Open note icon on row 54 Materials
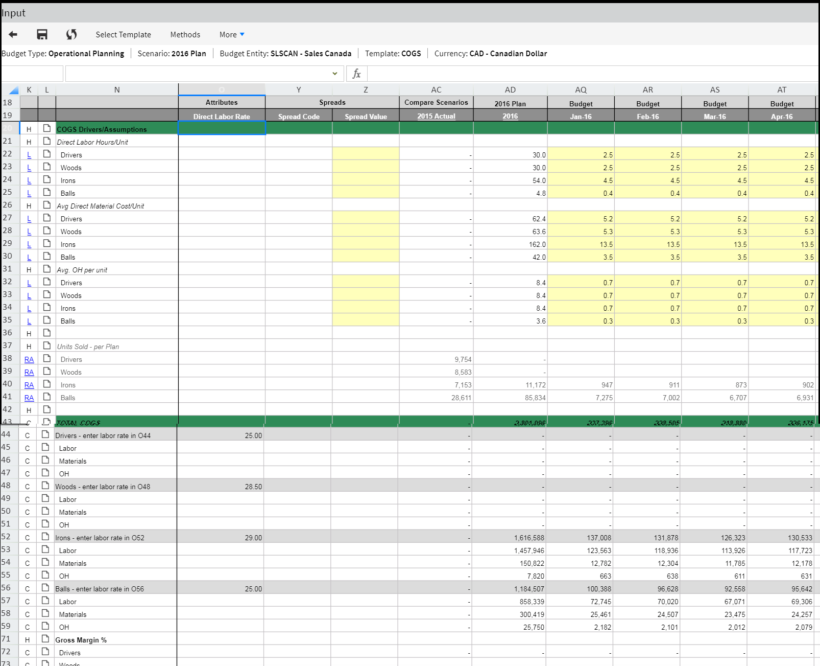The image size is (820, 666). 45,562
